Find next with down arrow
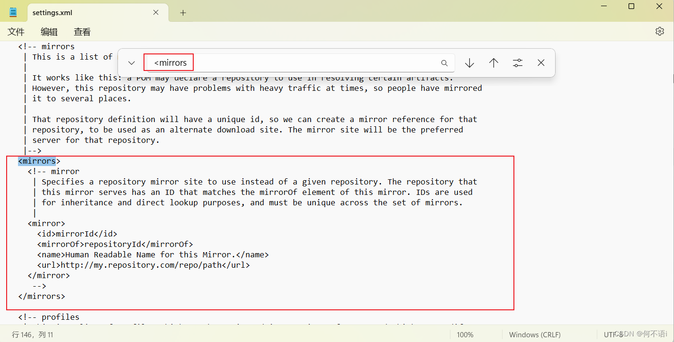674x342 pixels. [469, 63]
